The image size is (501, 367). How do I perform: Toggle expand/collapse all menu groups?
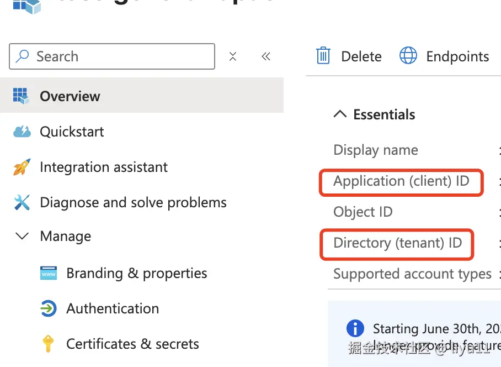tap(233, 56)
